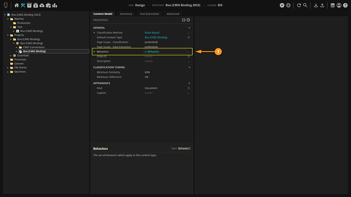351x197 pixels.
Task: Select the Production folder in tree
Action: [x=24, y=23]
